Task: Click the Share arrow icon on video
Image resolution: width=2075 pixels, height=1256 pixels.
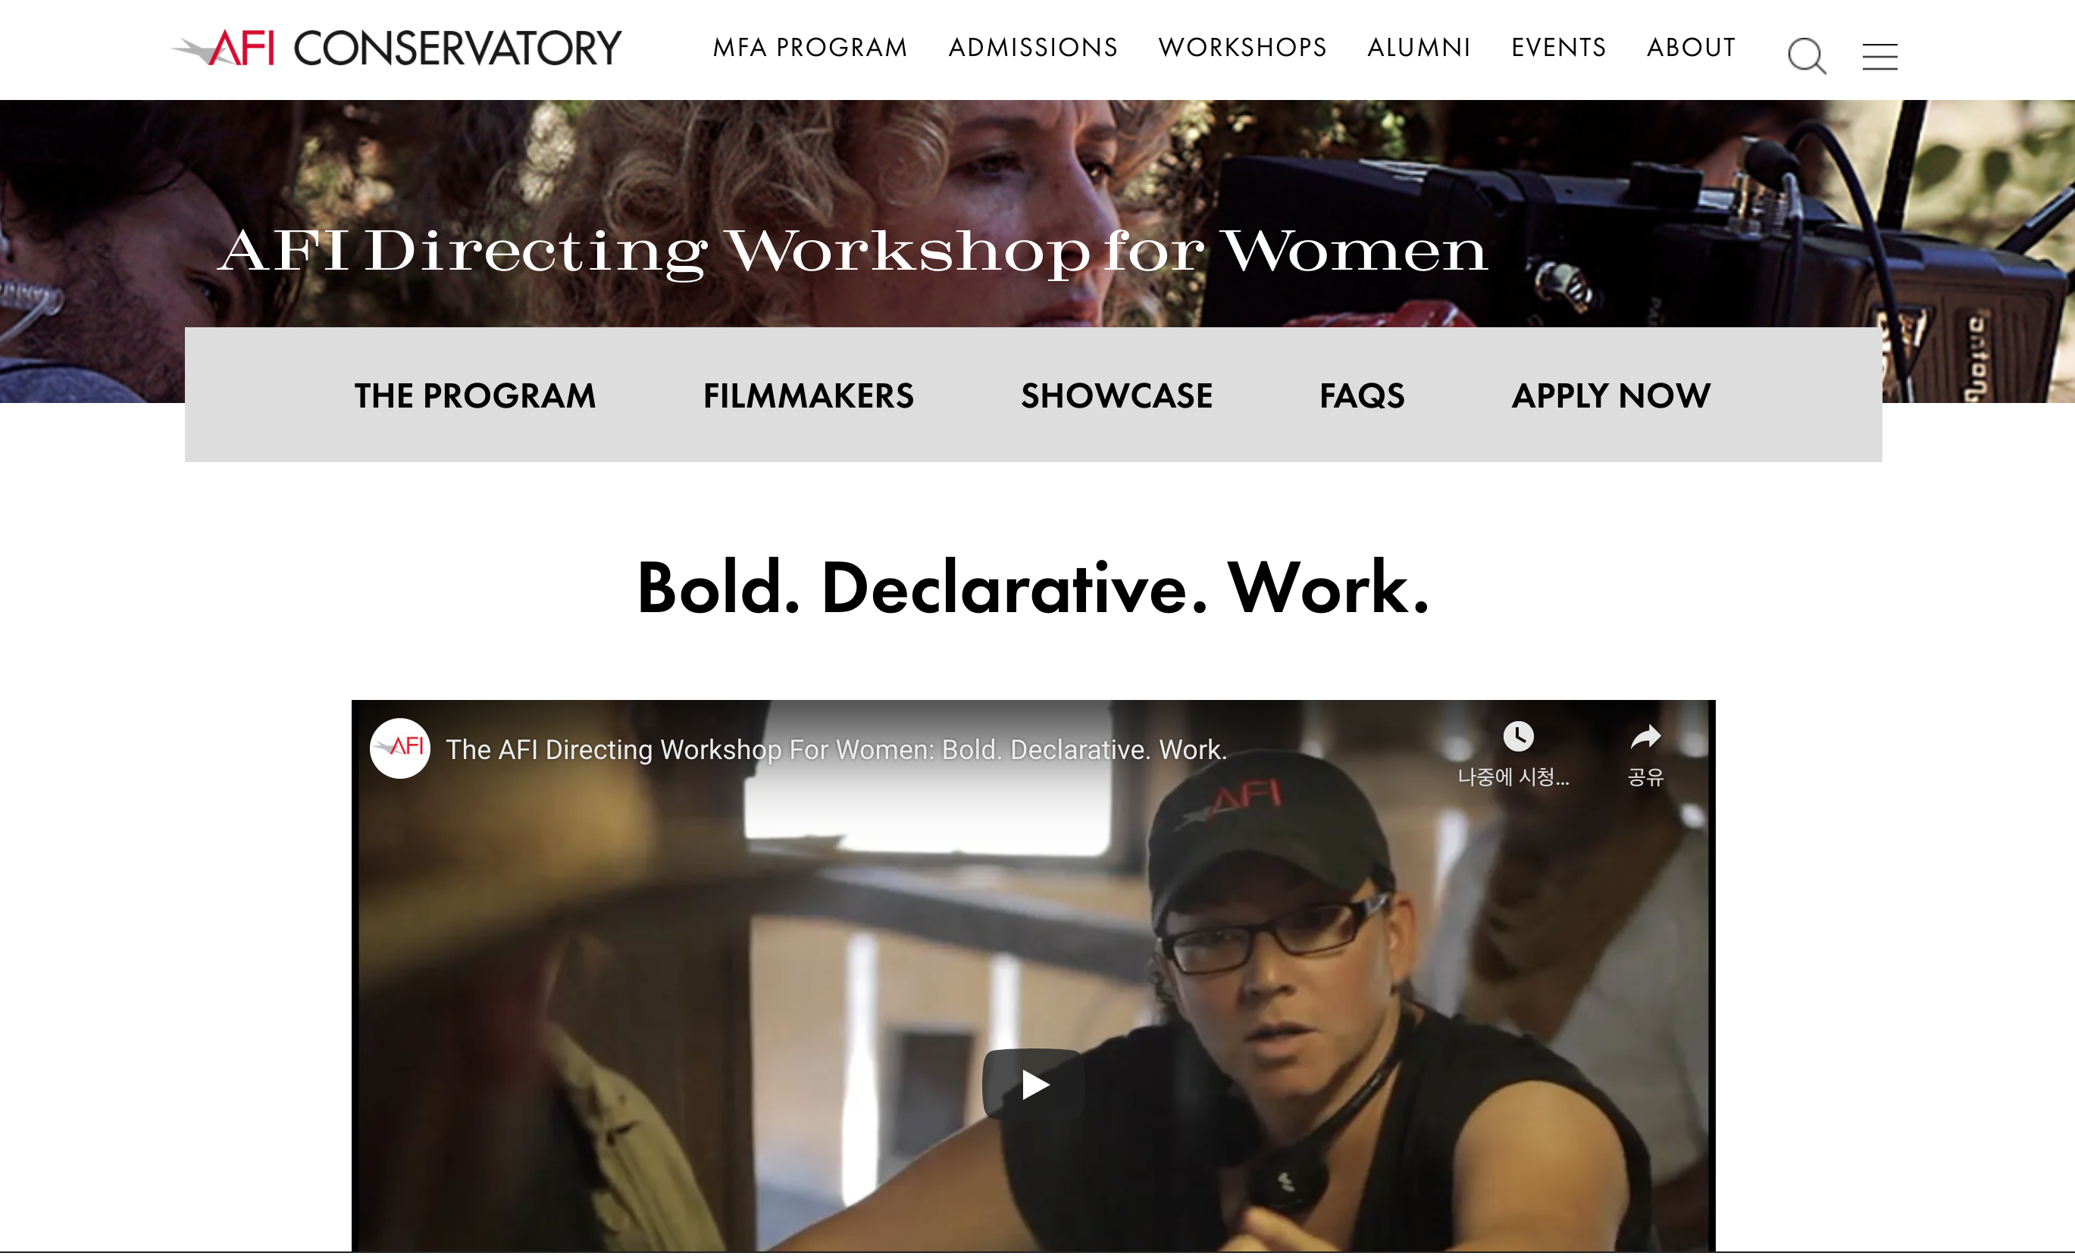Action: pos(1645,737)
